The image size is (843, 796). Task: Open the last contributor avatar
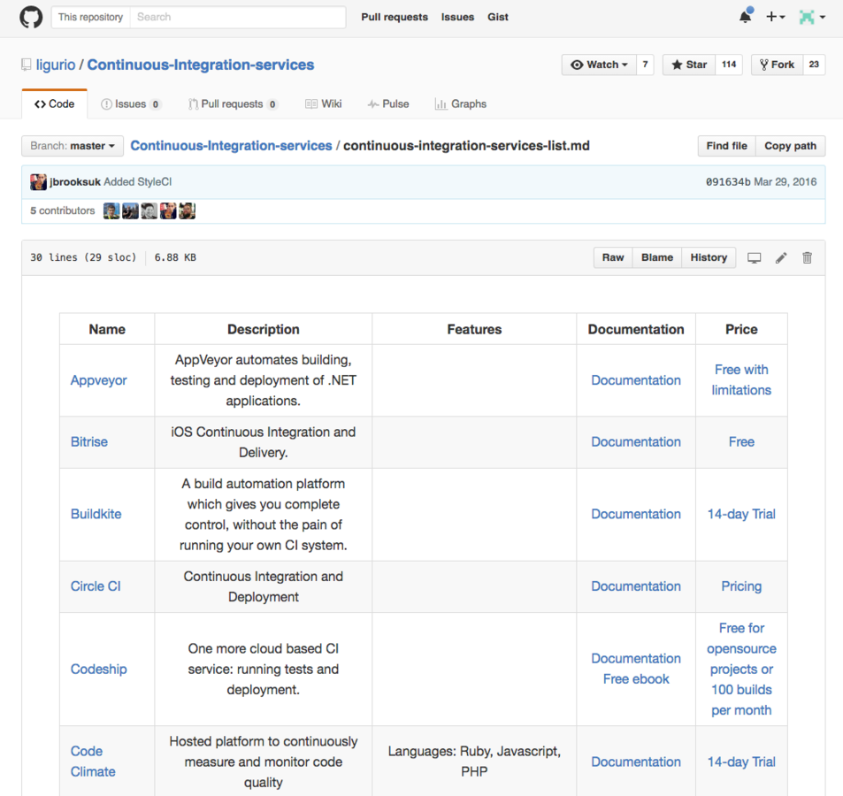[x=188, y=210]
